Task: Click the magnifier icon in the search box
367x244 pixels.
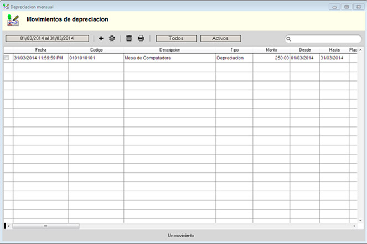Action: pos(289,39)
